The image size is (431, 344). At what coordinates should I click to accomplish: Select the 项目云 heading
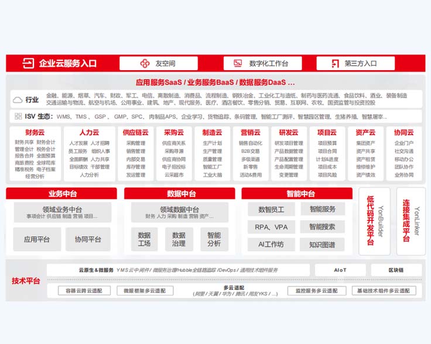(327, 132)
